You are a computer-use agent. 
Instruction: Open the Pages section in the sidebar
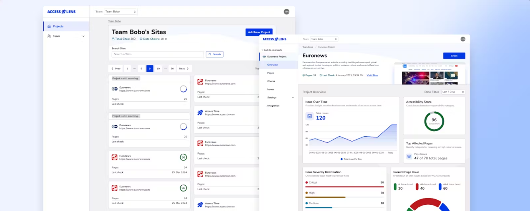point(271,73)
